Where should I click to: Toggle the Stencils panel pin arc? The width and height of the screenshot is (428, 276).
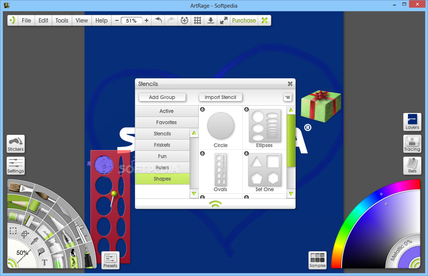(215, 204)
